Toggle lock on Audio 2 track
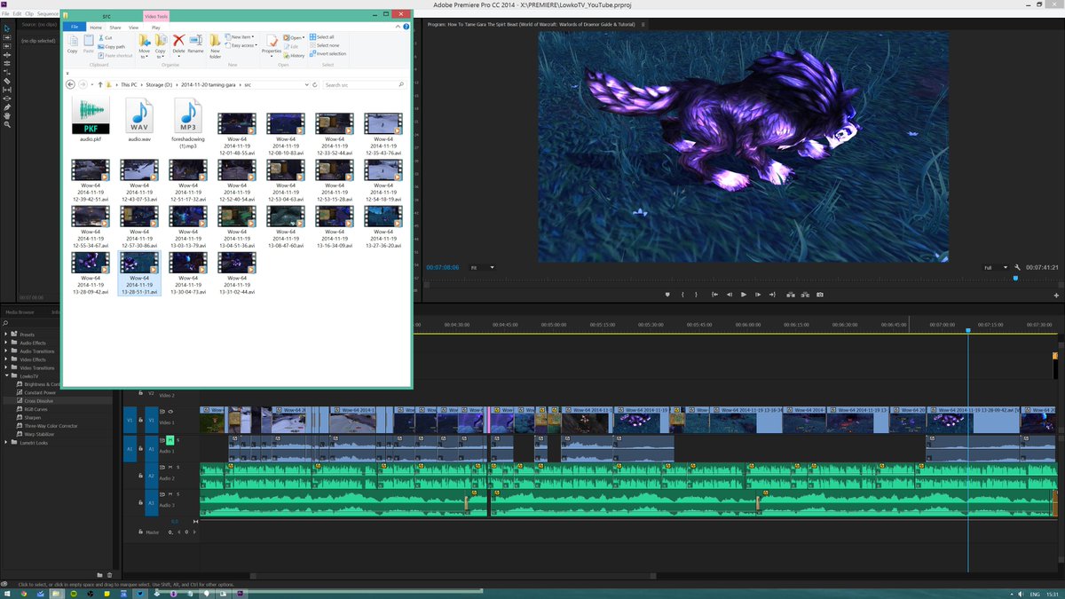The width and height of the screenshot is (1065, 599). 140,476
